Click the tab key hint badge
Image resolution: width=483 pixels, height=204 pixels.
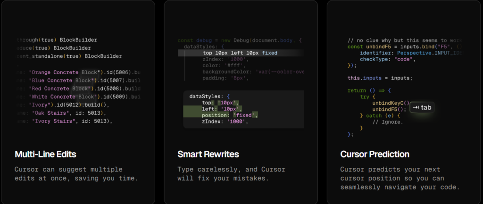click(422, 107)
